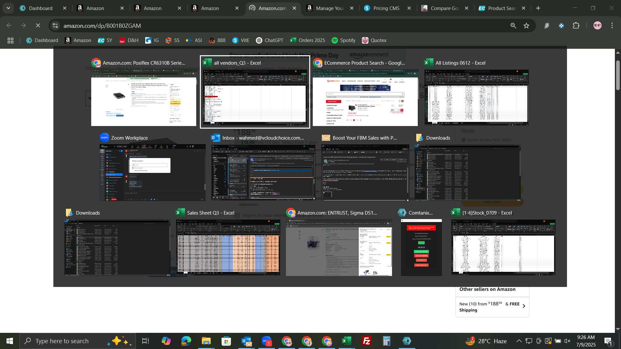Switch to Comtanix window thumbnail
This screenshot has height=349, width=621.
(x=421, y=242)
